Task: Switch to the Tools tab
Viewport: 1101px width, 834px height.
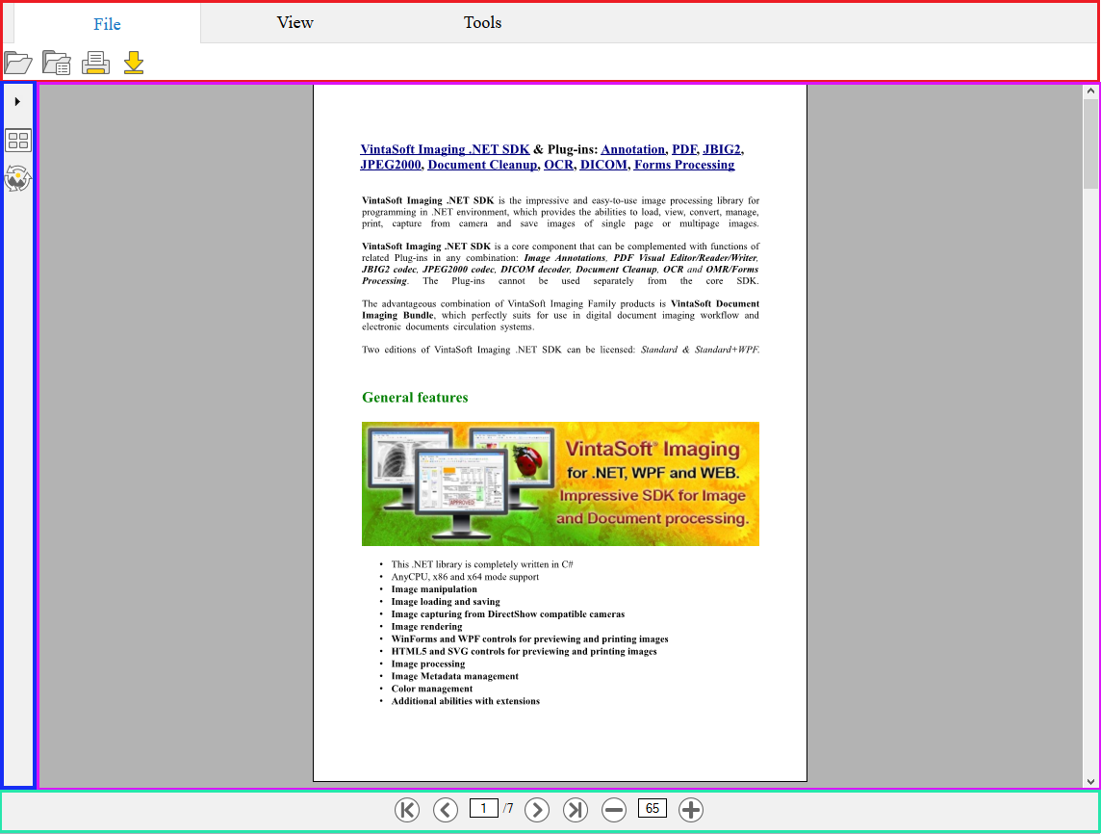Action: [x=482, y=22]
